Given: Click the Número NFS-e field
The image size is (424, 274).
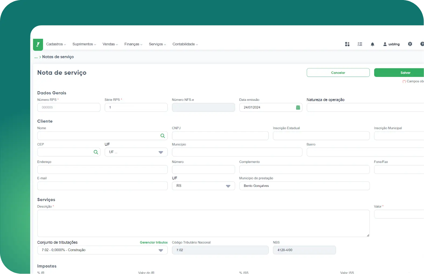Looking at the screenshot, I should click(x=204, y=108).
